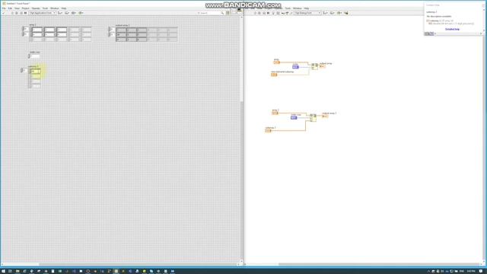Click output array 2 row index display

[113, 30]
